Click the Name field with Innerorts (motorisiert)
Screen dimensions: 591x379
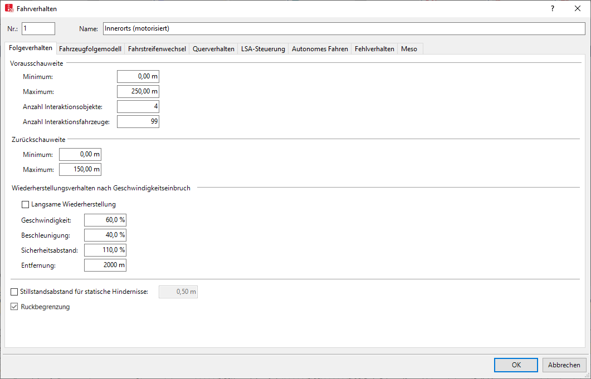pos(343,28)
